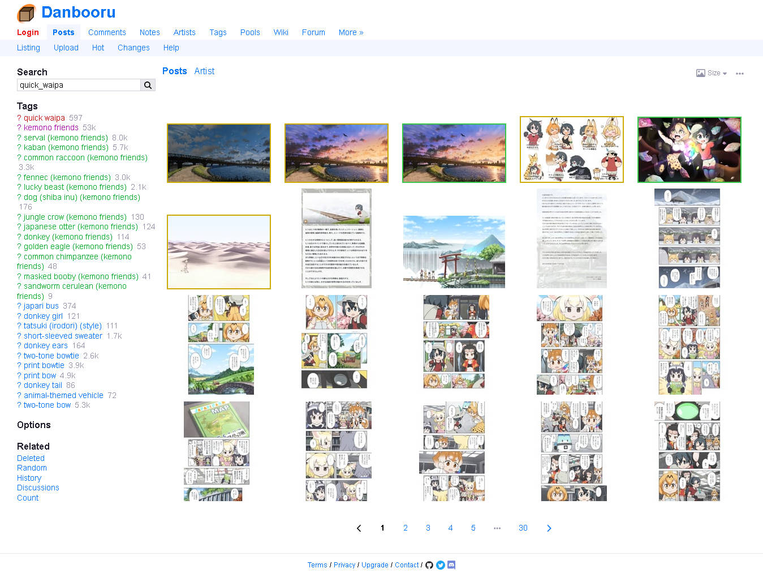Open the Help submenu link
763x577 pixels.
[171, 48]
